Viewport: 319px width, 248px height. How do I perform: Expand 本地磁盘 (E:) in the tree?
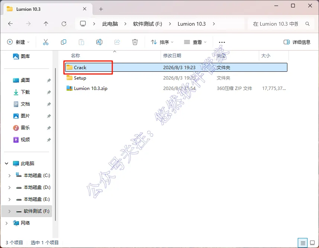click(9, 199)
